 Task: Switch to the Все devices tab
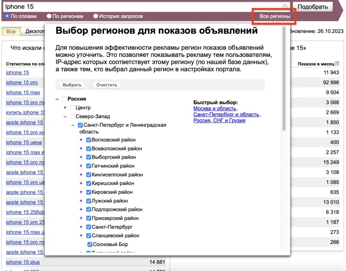11,32
